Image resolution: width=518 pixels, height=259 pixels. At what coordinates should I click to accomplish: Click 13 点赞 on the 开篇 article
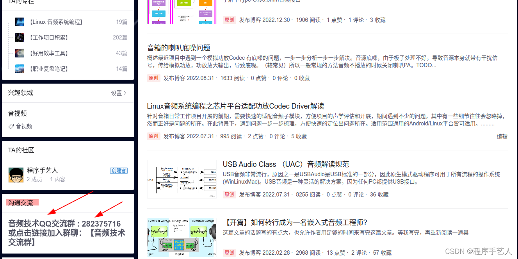336,253
